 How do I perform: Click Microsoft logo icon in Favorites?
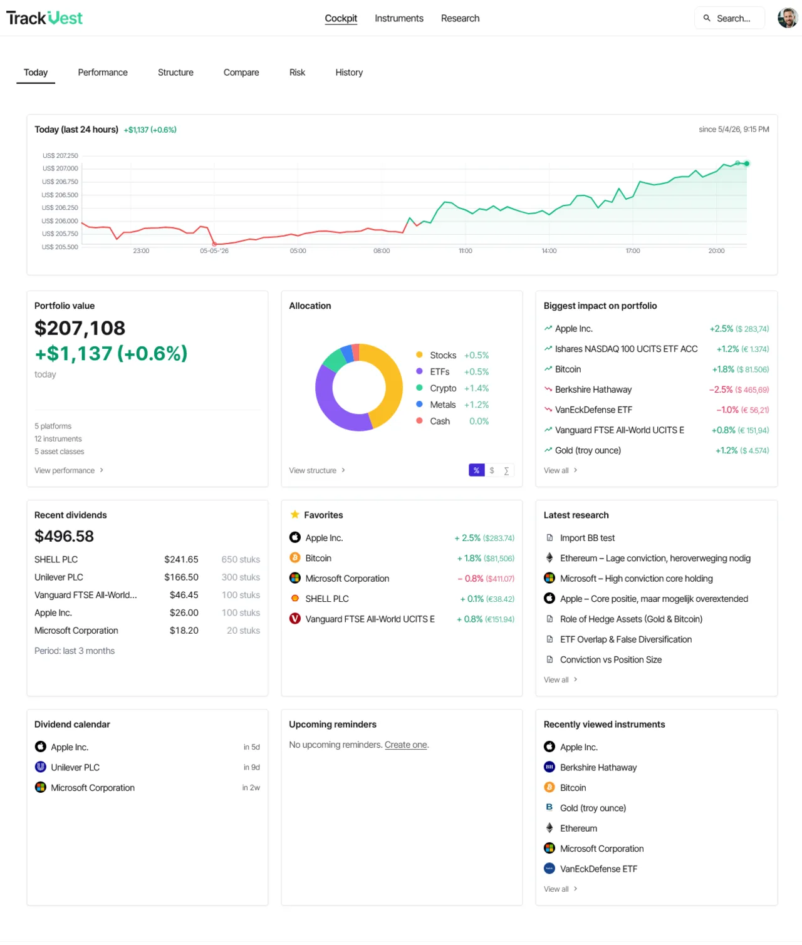(x=294, y=579)
